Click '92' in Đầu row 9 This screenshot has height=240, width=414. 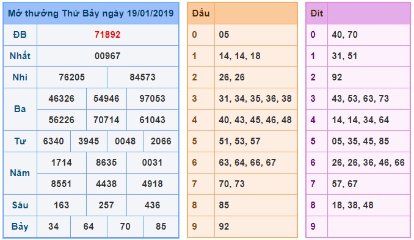tap(224, 227)
